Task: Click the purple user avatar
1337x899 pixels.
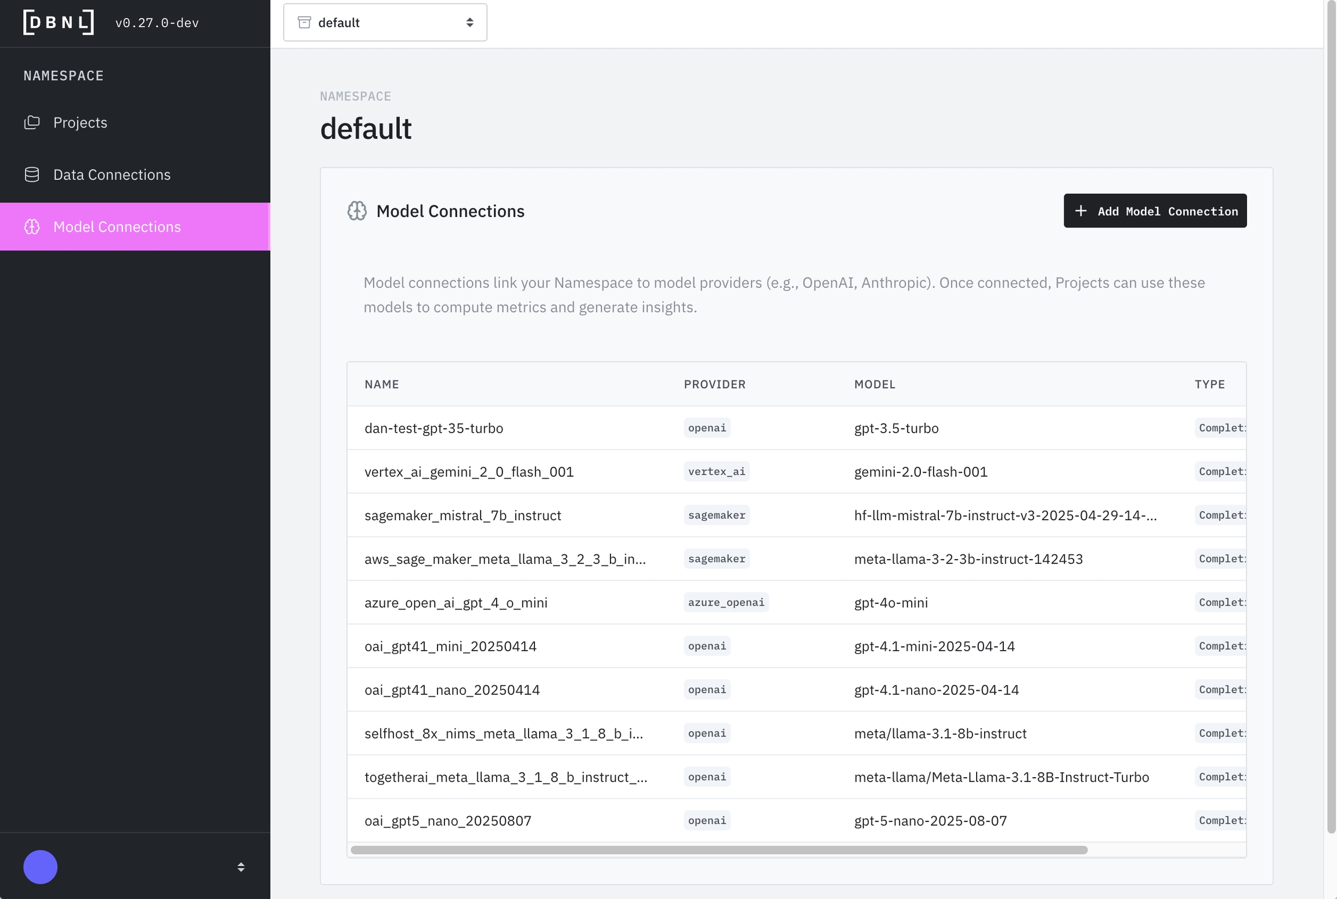Action: pyautogui.click(x=40, y=867)
